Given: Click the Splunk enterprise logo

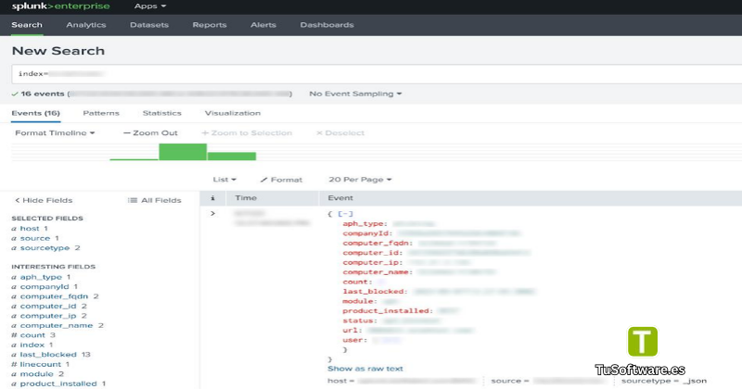Looking at the screenshot, I should (60, 6).
